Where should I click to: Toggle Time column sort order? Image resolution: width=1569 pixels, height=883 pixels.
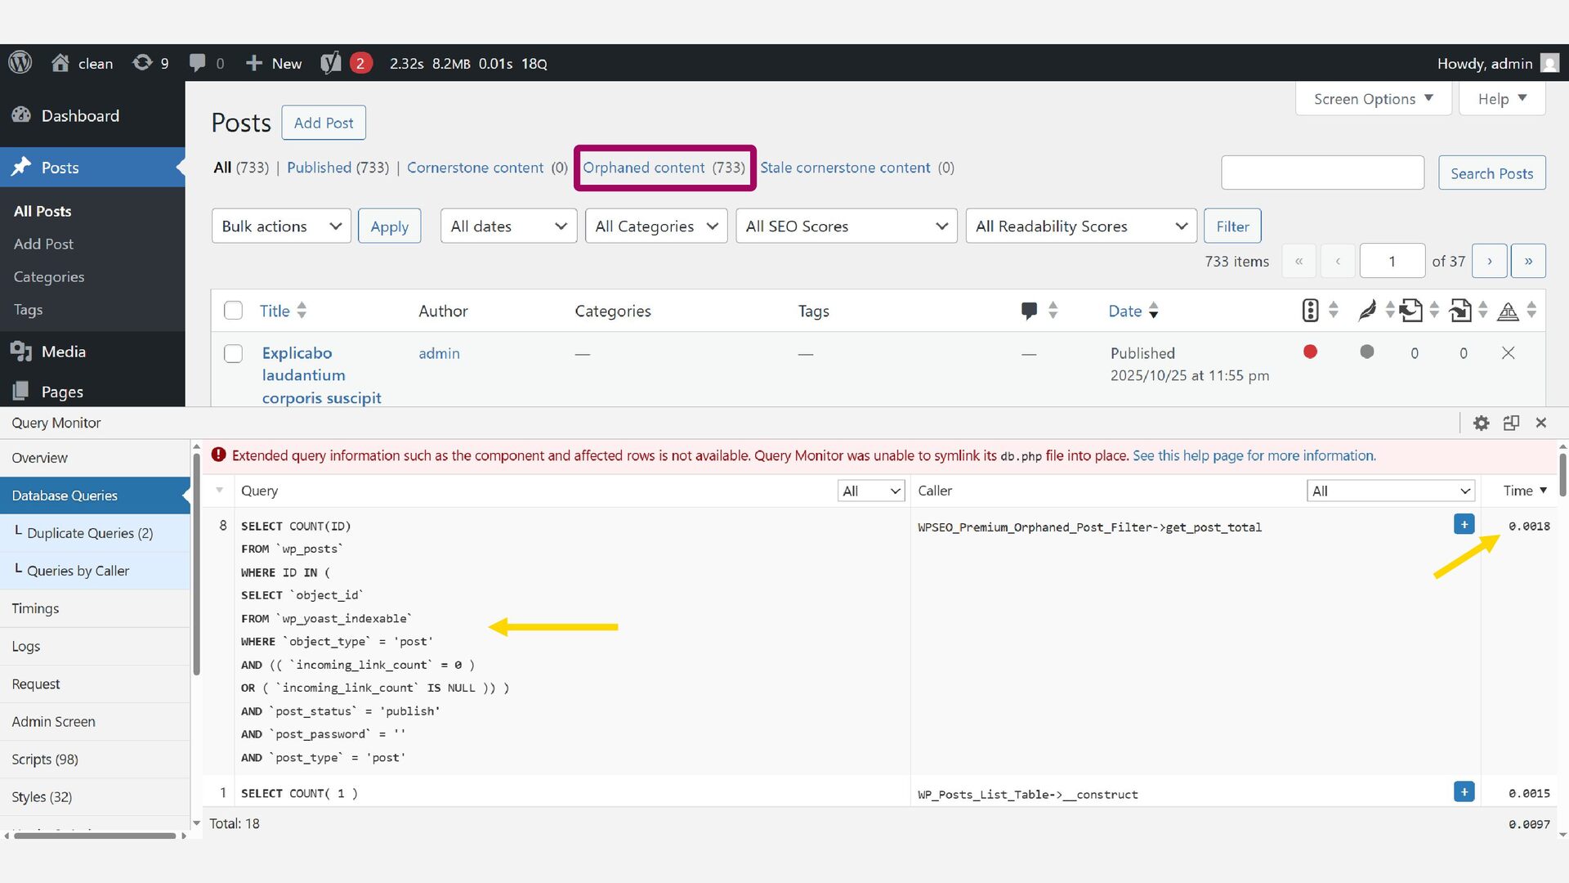1524,491
